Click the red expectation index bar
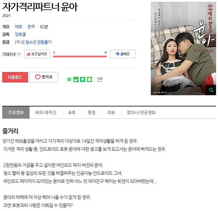 click(x=80, y=56)
